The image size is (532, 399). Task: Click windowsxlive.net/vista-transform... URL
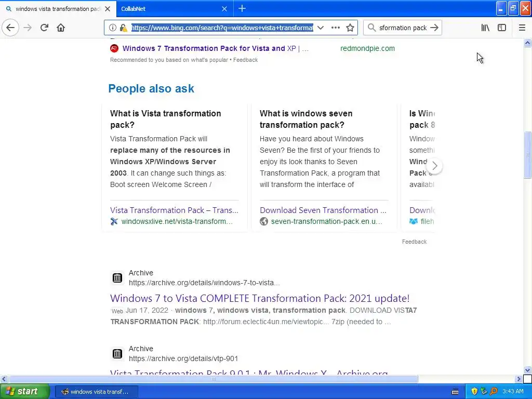point(177,221)
